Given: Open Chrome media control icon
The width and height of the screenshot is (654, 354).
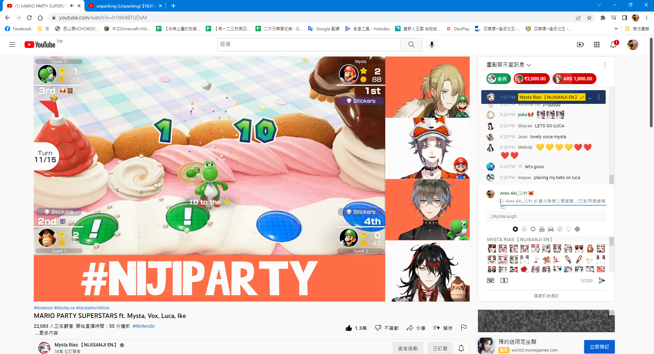Looking at the screenshot, I should 613,18.
